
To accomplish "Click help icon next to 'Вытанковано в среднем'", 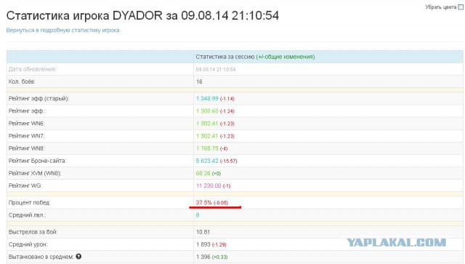I will [78, 256].
